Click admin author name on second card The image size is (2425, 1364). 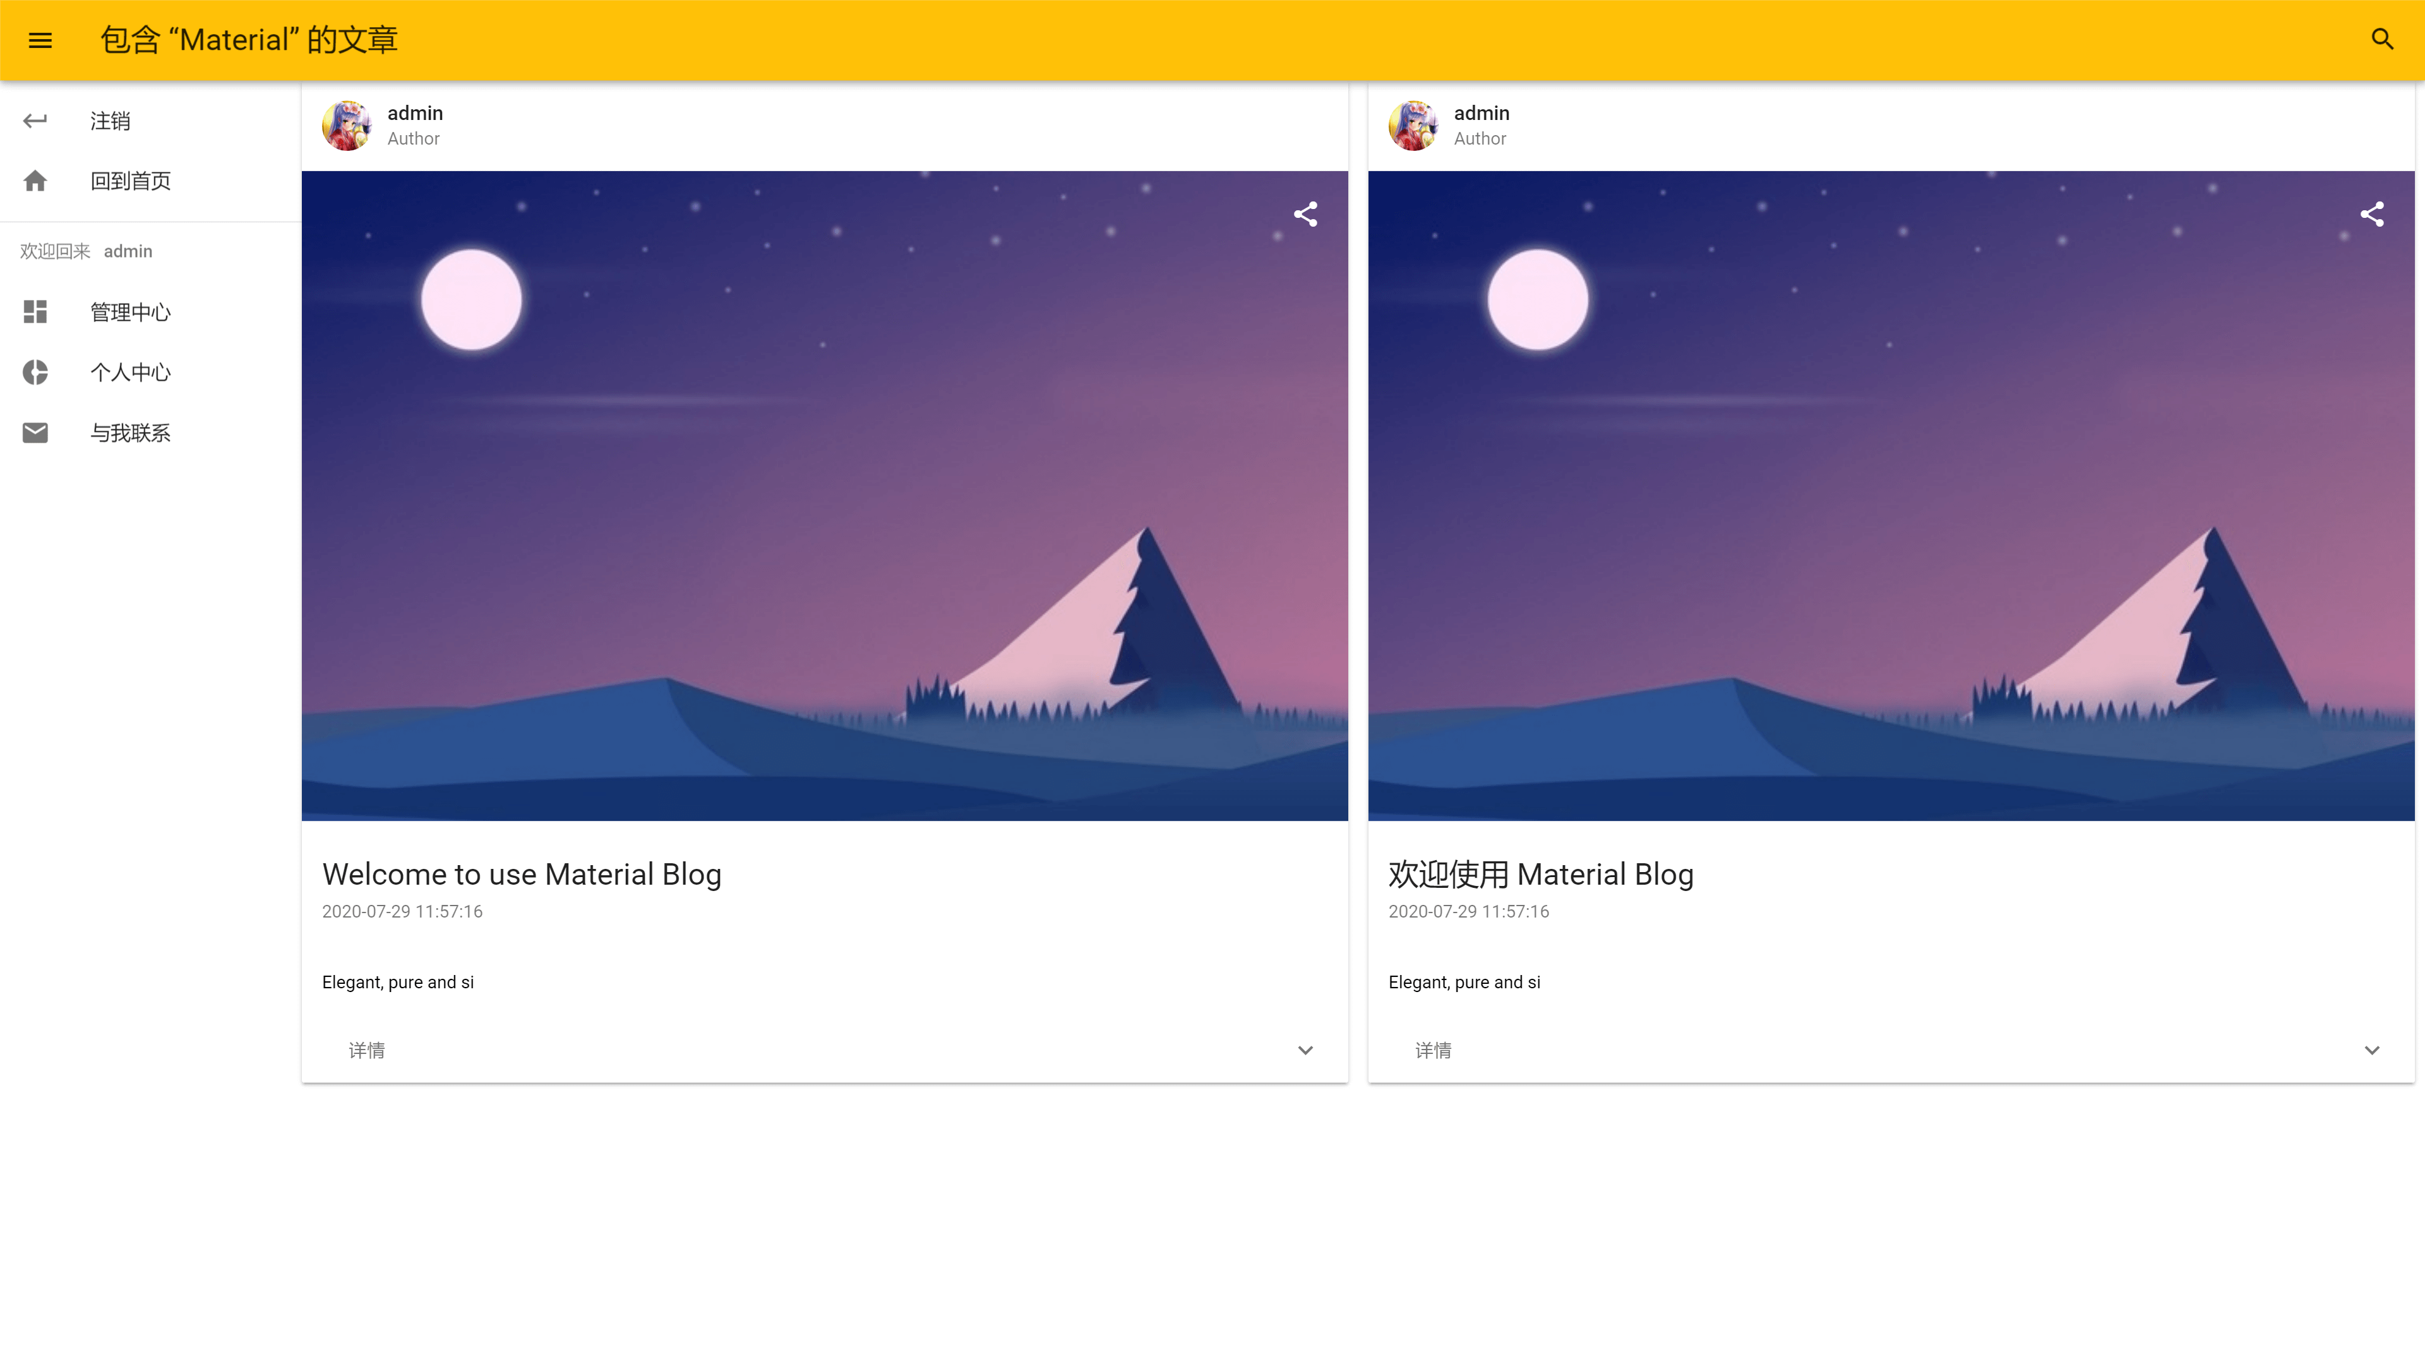1482,113
